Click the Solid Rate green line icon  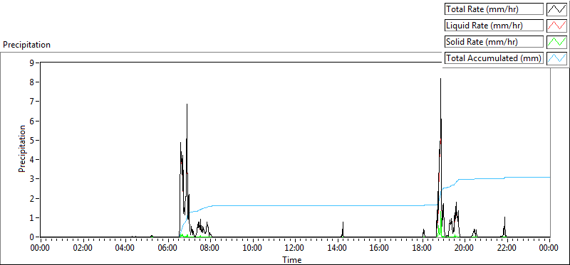click(x=557, y=42)
